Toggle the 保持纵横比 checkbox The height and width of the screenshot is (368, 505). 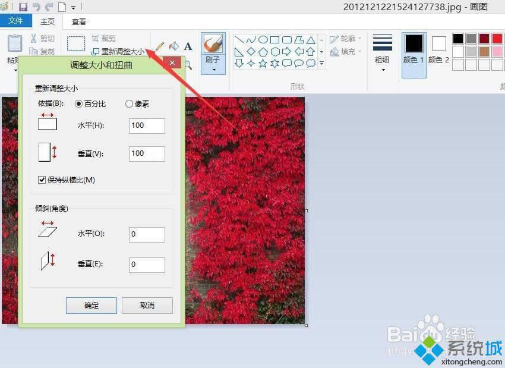41,180
